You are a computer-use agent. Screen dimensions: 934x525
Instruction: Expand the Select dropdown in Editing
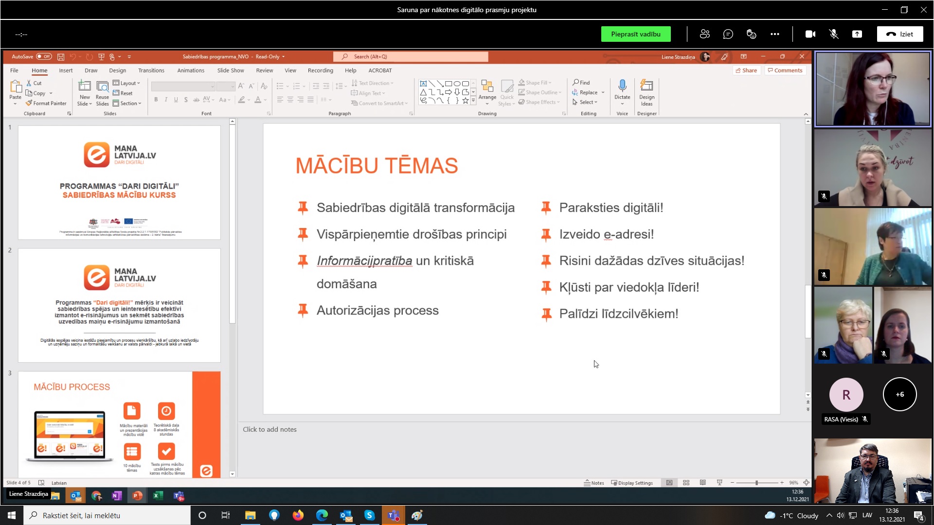[585, 102]
